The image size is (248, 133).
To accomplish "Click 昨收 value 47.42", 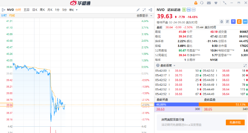I will pos(214,36).
